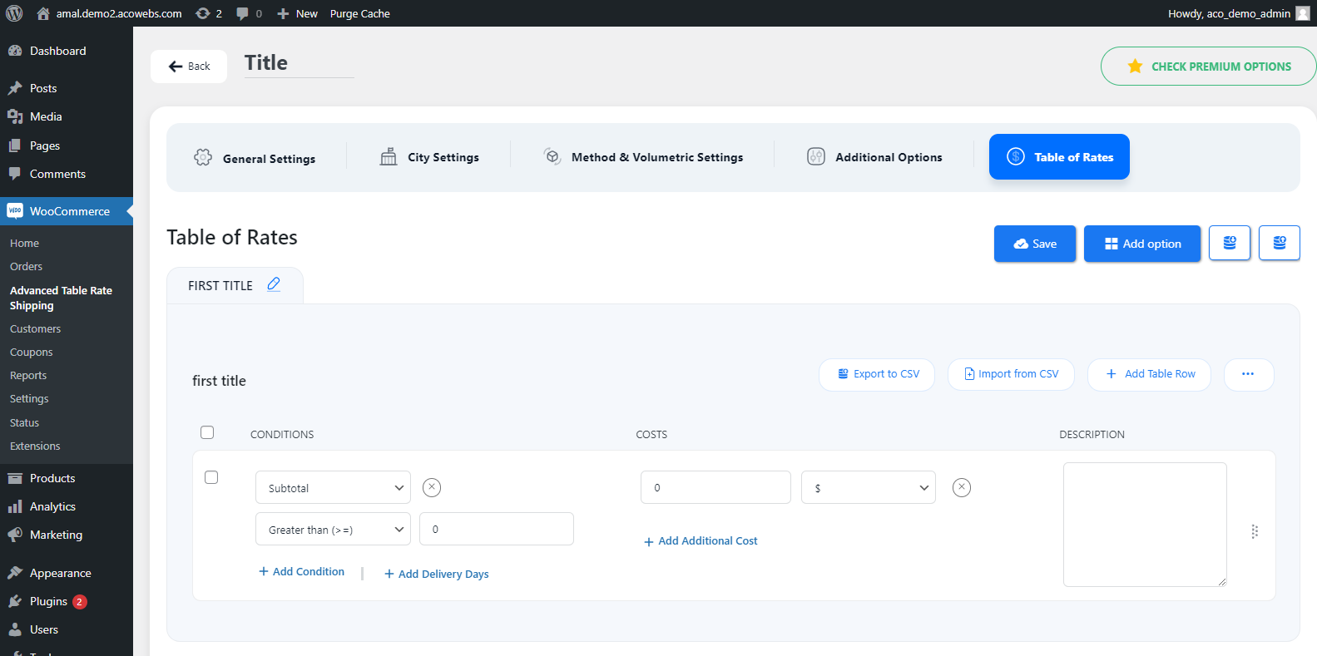
Task: Click New in the admin bar
Action: click(297, 13)
